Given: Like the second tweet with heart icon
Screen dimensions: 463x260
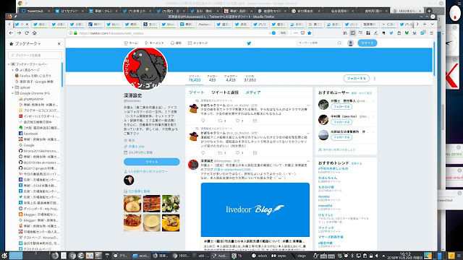Looking at the screenshot, I should click(x=237, y=152).
